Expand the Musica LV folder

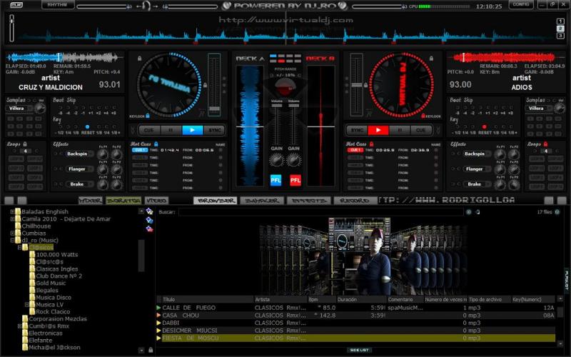pos(27,304)
